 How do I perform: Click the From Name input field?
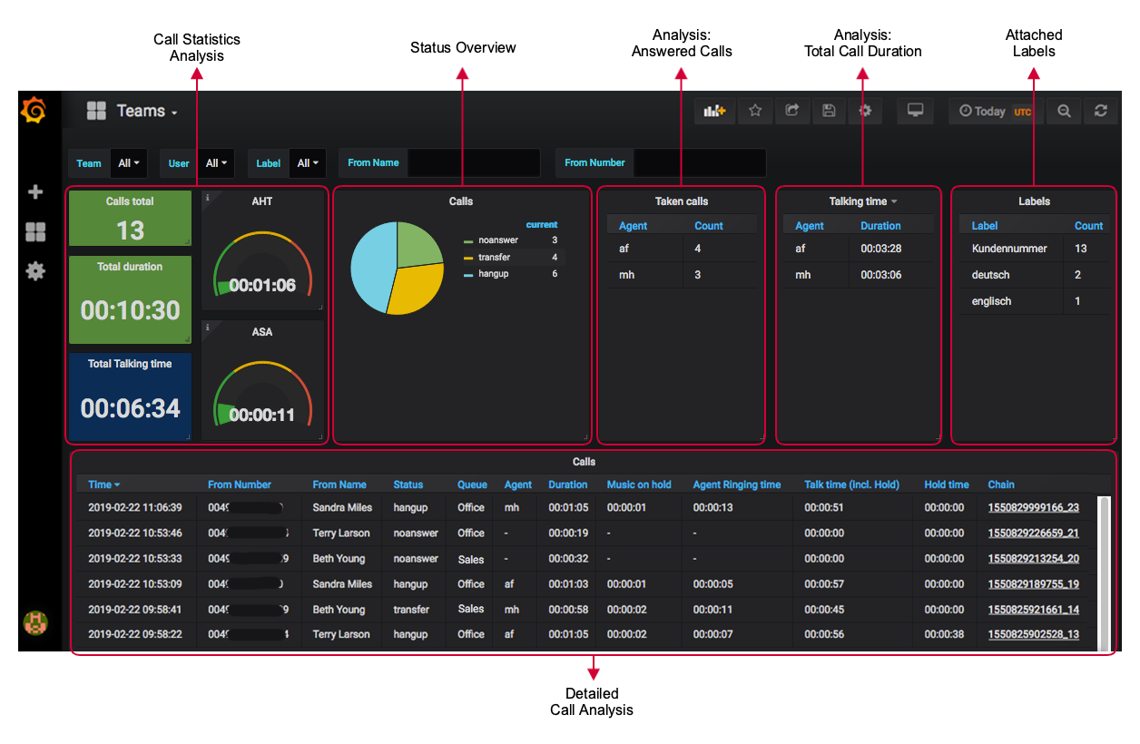tap(472, 163)
